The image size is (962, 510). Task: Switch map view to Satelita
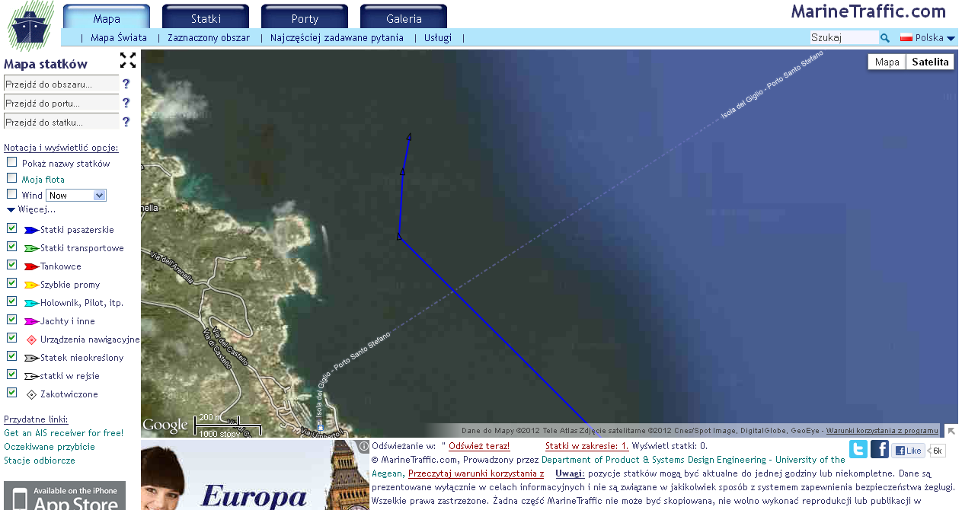pos(930,62)
